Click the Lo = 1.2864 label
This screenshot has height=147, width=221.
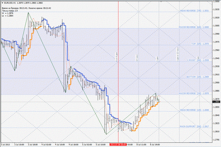8,16
